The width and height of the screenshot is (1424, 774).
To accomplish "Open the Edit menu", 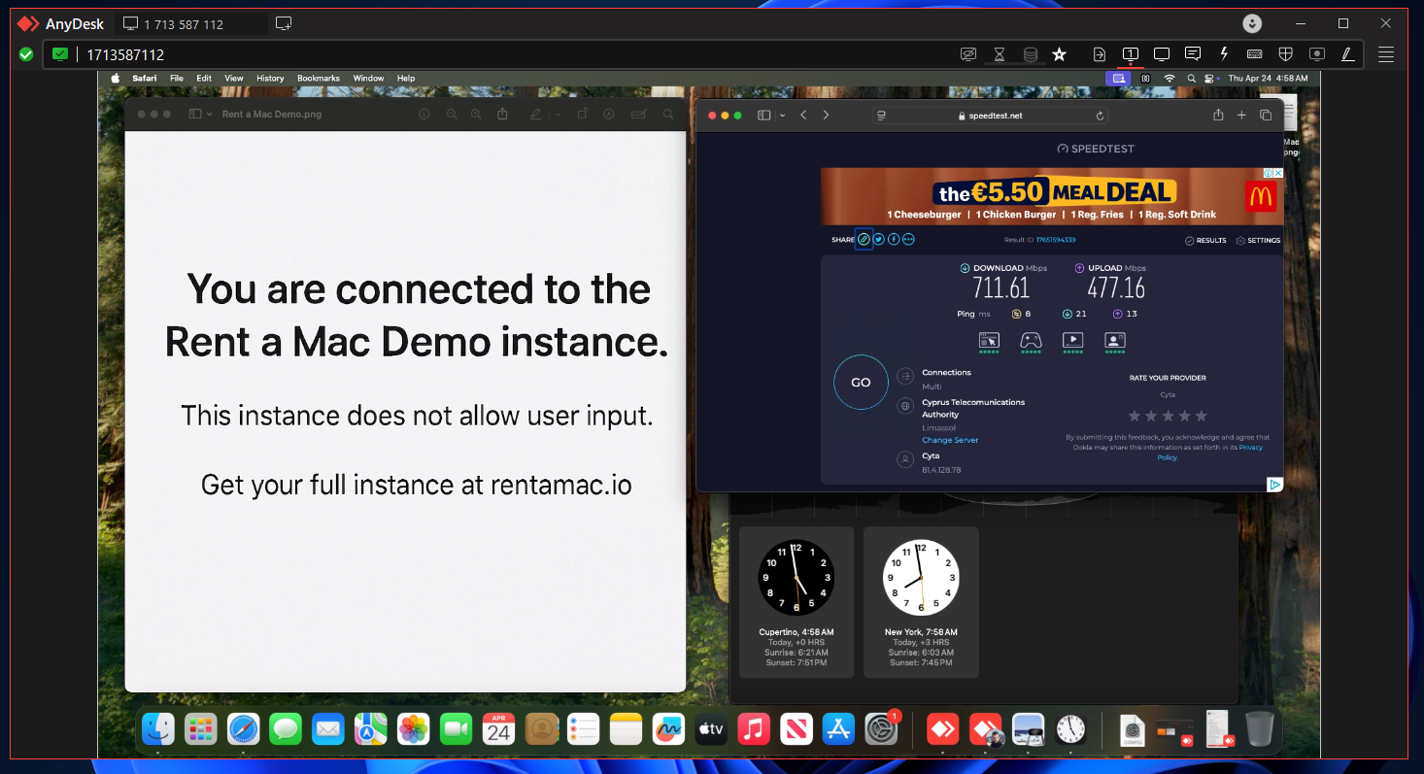I will pos(204,78).
